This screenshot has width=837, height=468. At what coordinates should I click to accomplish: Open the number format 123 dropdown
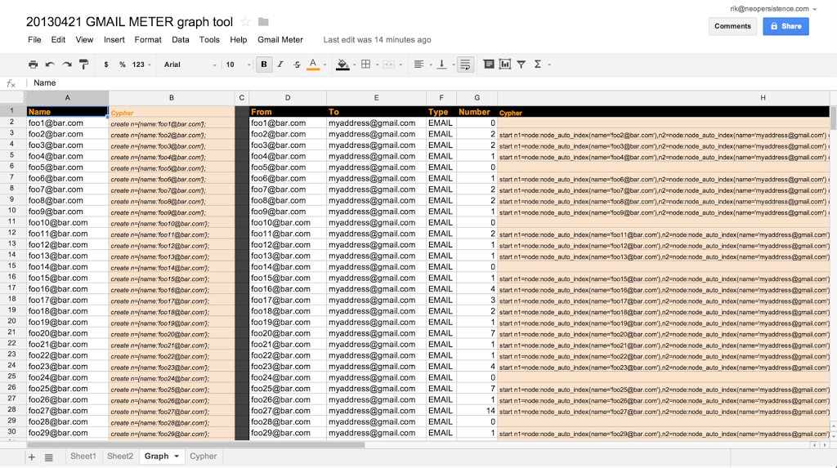point(141,65)
